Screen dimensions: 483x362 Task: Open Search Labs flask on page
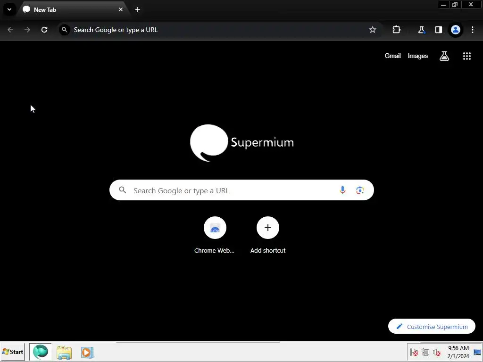tap(444, 56)
